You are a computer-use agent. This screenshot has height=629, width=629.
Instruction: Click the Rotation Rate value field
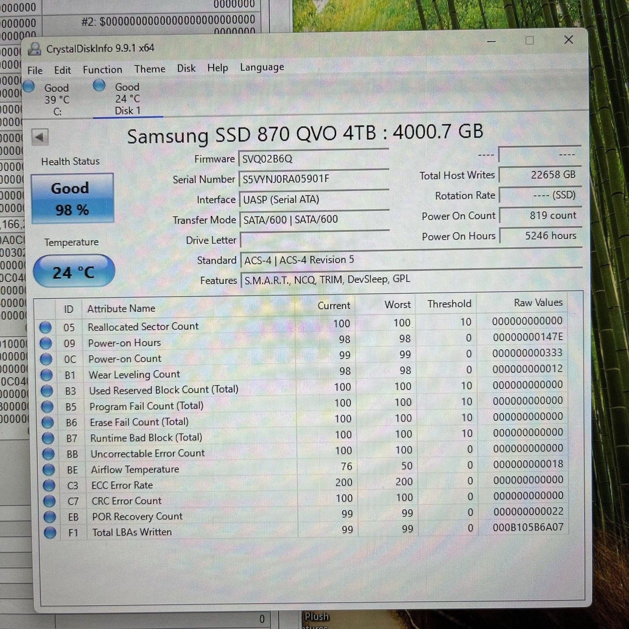click(540, 195)
